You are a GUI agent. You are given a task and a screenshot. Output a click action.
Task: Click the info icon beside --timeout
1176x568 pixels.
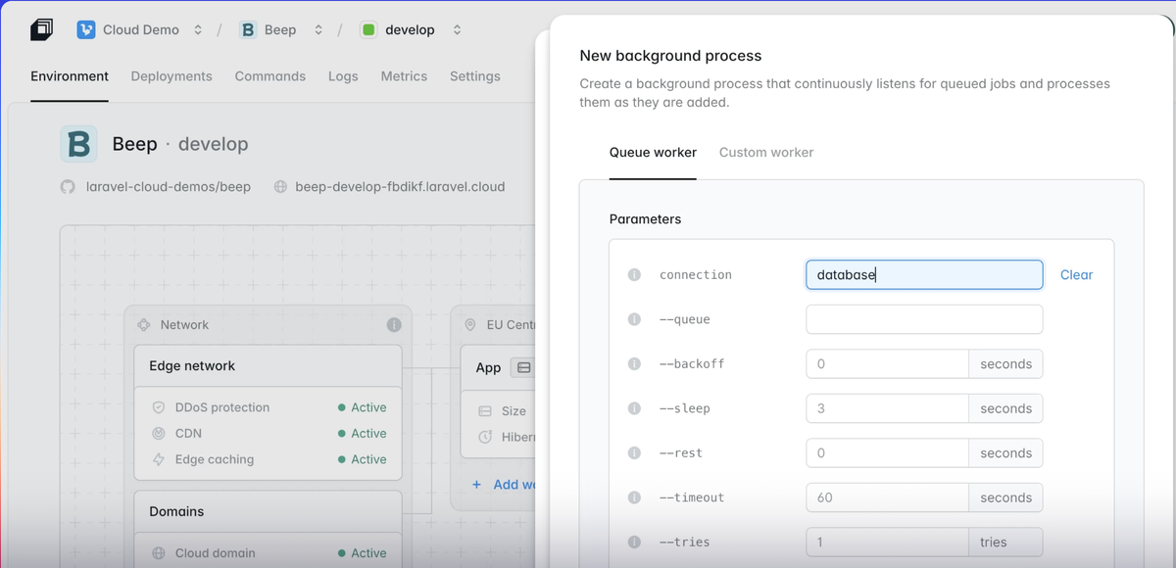pos(634,497)
